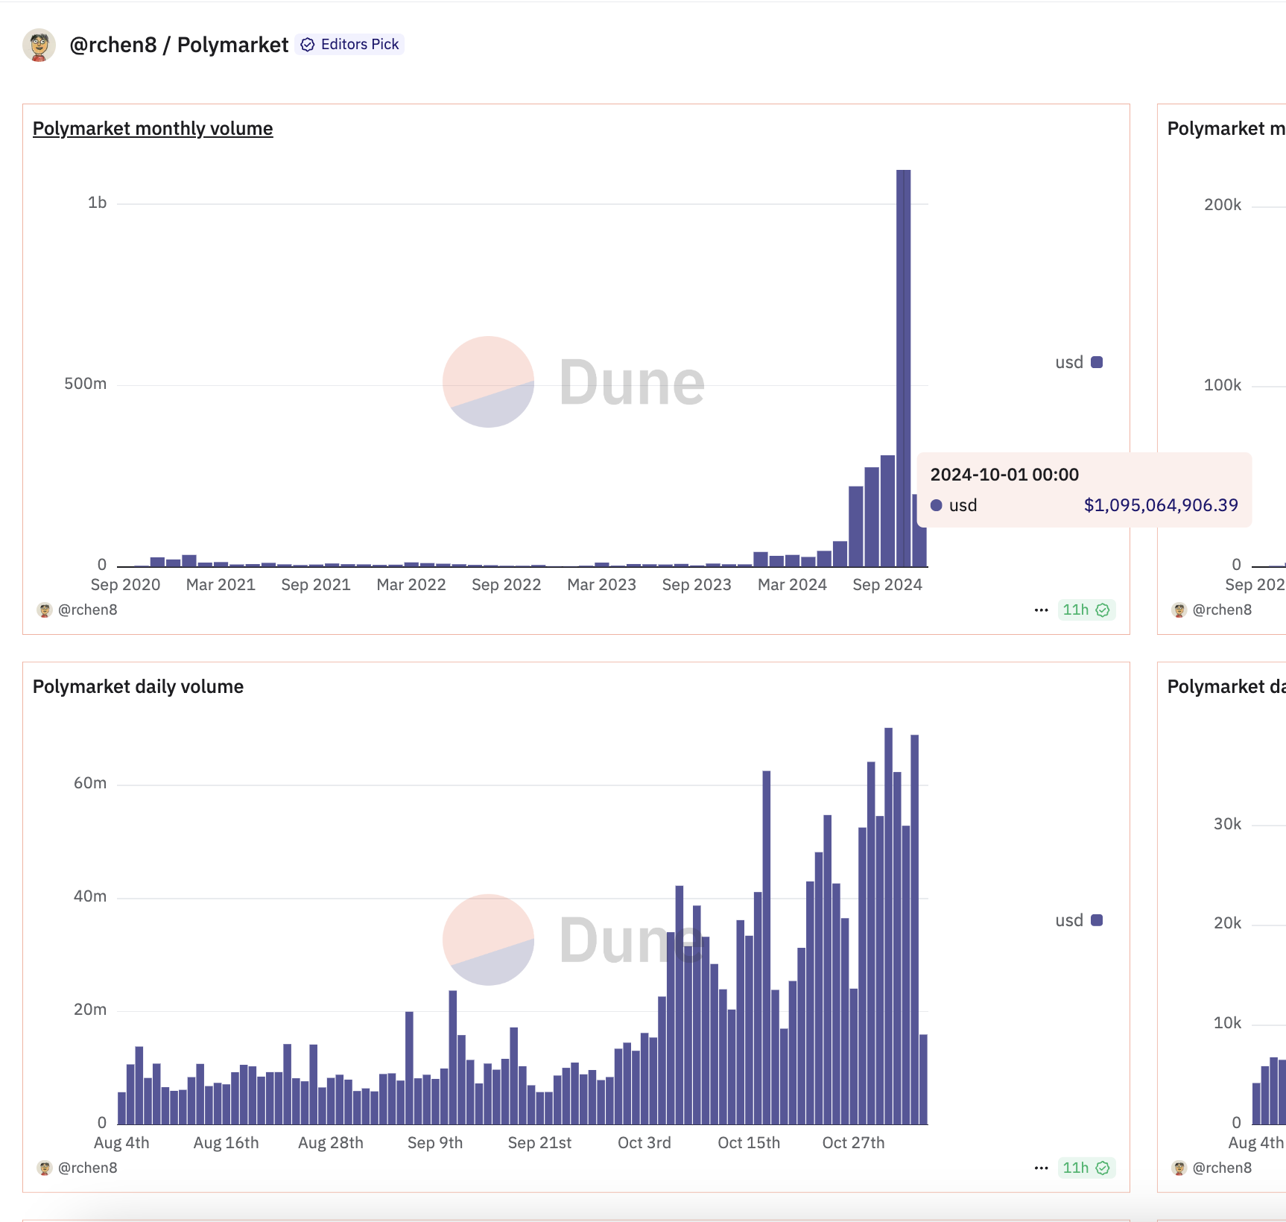
Task: Click small avatar next to @rchen8 under daily chart
Action: (45, 1168)
